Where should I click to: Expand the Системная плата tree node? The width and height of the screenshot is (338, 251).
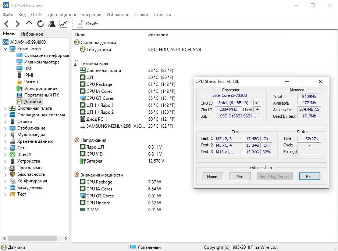tap(6, 108)
